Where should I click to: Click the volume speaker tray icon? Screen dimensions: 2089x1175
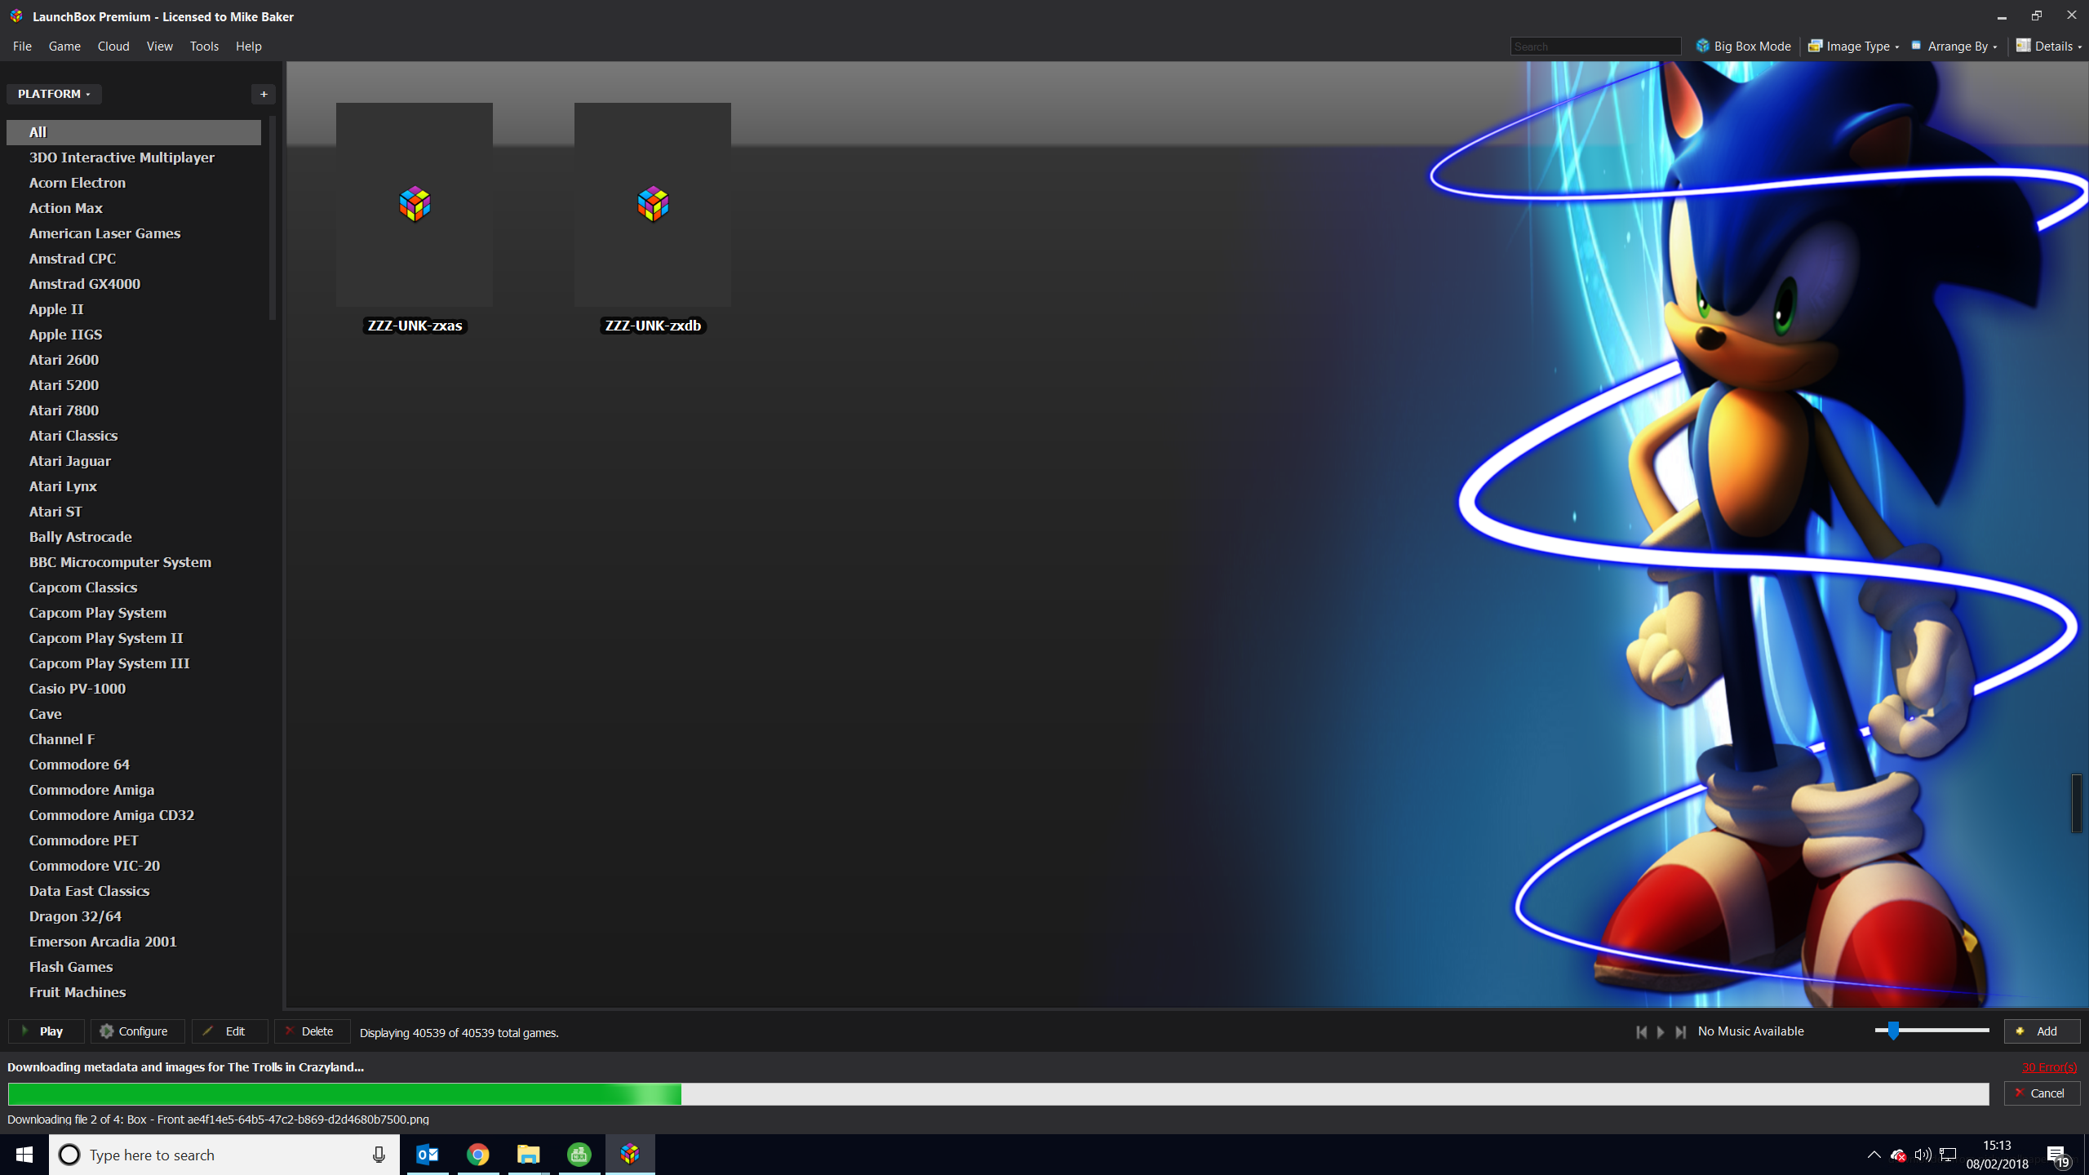pos(1923,1155)
